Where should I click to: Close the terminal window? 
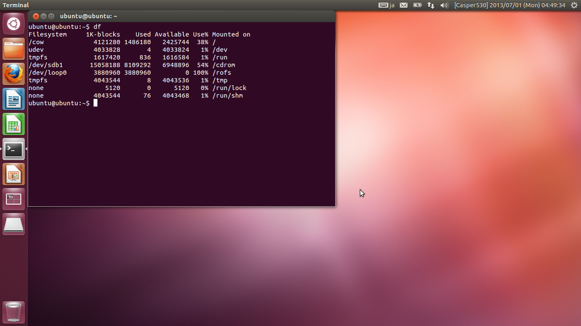(36, 16)
